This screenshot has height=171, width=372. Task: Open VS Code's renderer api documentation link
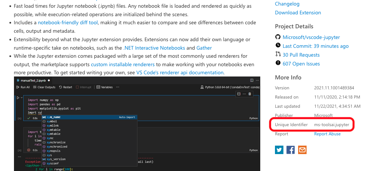click(x=180, y=73)
